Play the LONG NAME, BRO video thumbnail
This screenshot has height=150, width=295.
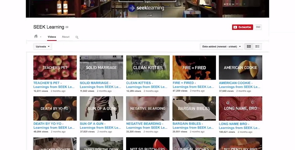coord(240,108)
